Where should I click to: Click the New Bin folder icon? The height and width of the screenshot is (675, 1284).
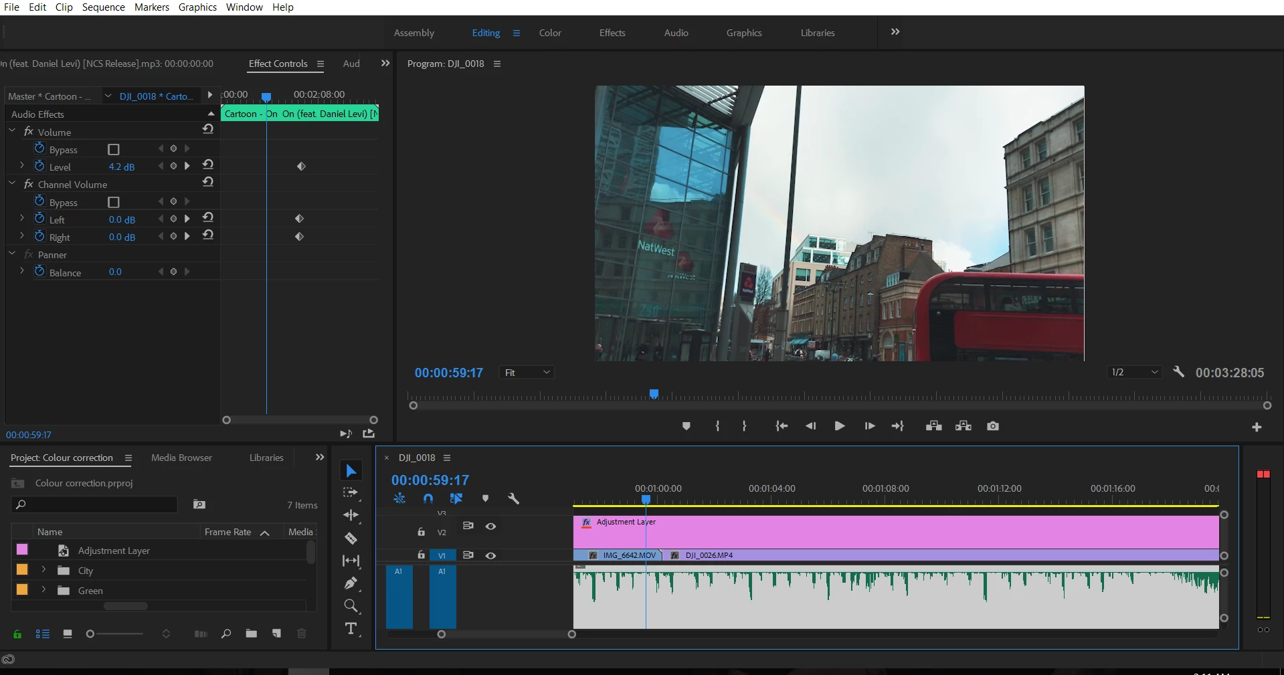(x=251, y=634)
